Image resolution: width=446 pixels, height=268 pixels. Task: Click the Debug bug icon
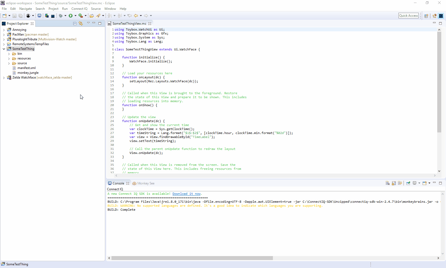click(61, 16)
